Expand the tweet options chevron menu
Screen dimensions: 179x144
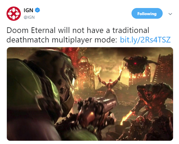point(170,14)
